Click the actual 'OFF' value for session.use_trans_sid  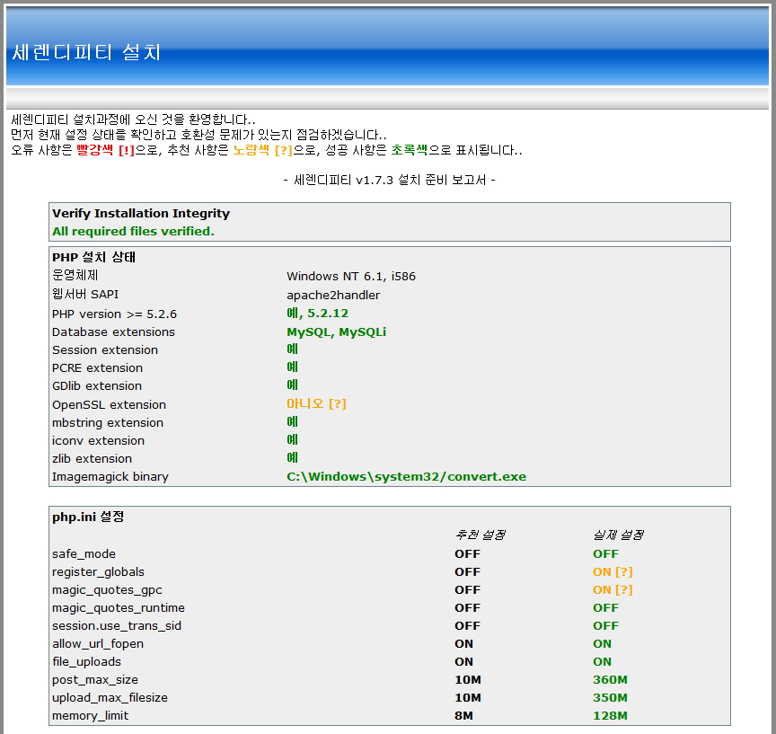[x=605, y=625]
